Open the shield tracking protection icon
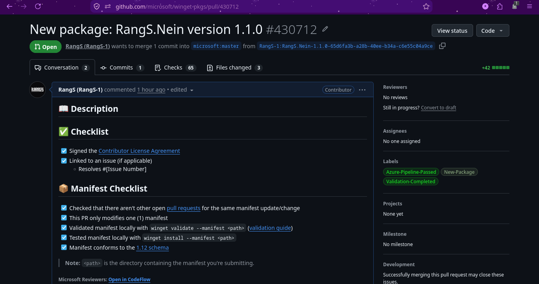This screenshot has height=284, width=539. click(x=97, y=6)
